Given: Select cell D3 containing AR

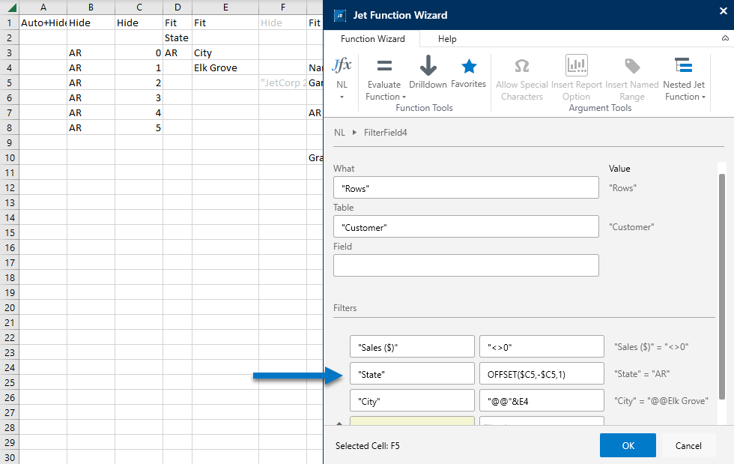Looking at the screenshot, I should click(x=178, y=53).
